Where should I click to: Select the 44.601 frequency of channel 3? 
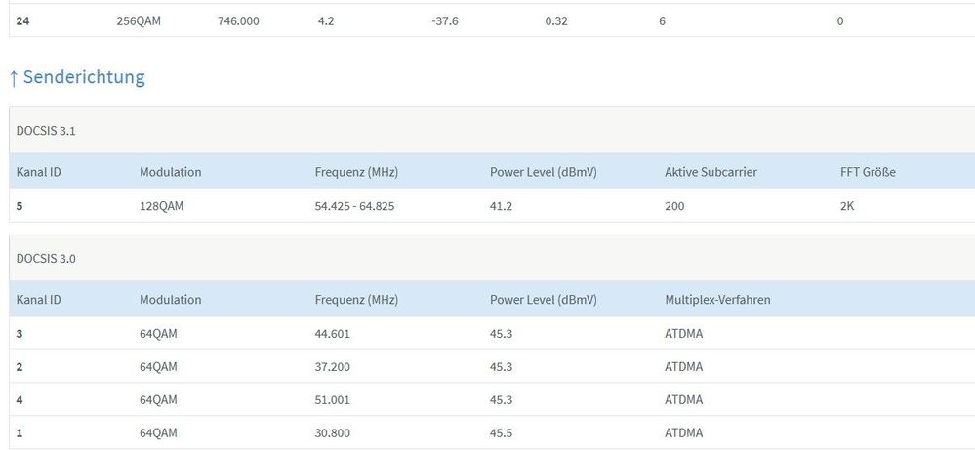332,334
